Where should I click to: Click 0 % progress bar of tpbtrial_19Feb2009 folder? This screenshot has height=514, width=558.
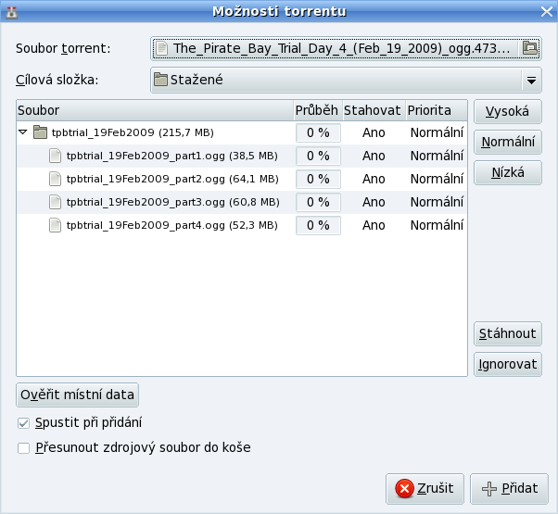pos(318,132)
